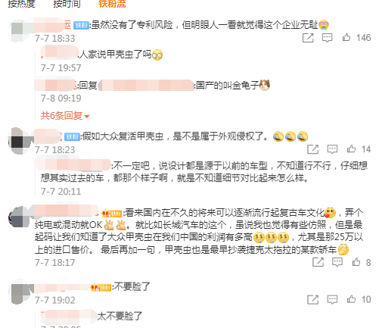Like the comment showing 8 likes
This screenshot has width=379, height=328.
(x=356, y=261)
